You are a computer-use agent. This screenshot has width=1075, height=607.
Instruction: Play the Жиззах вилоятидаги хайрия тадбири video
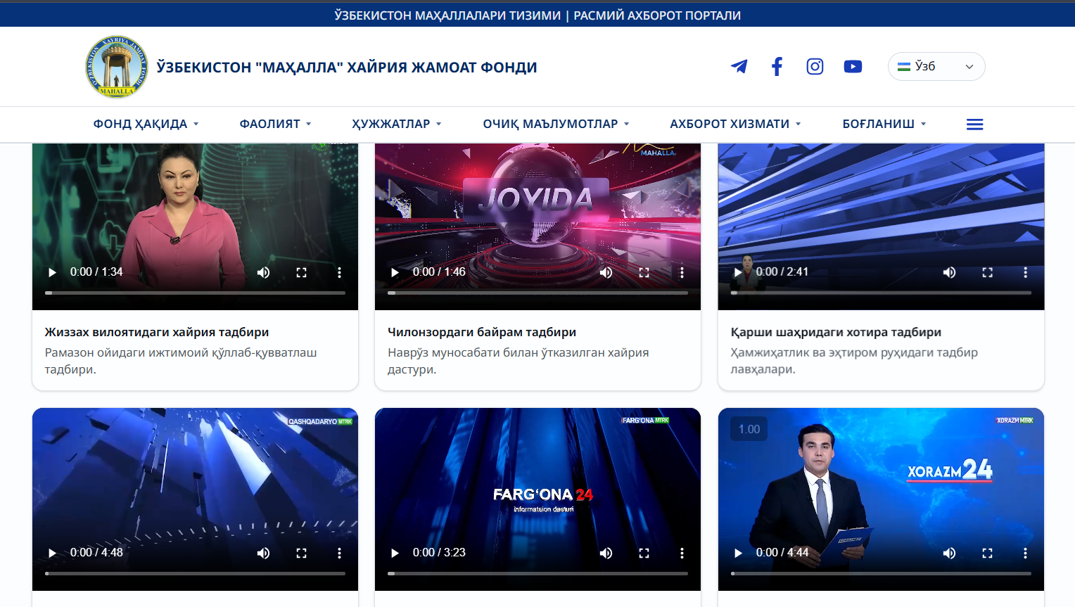click(52, 272)
